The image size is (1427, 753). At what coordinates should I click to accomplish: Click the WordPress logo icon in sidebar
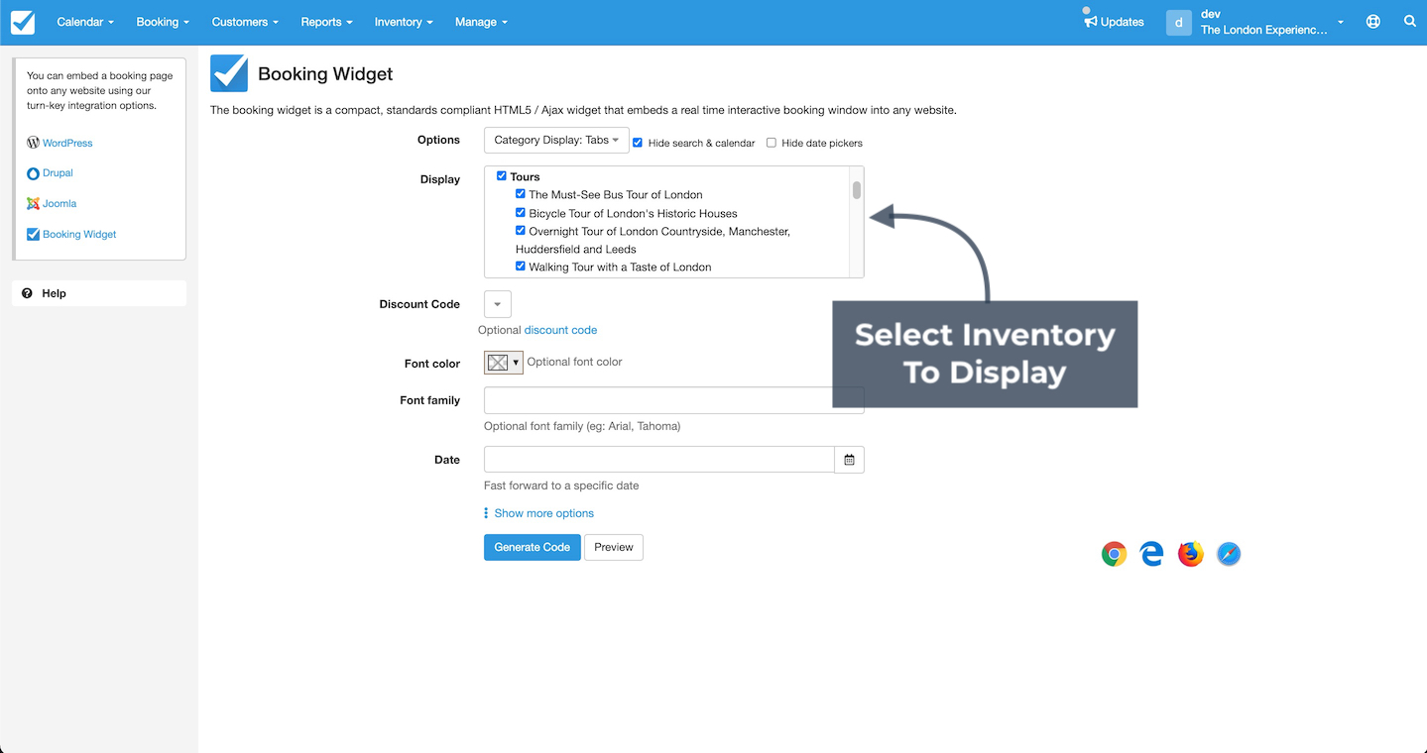pyautogui.click(x=33, y=143)
